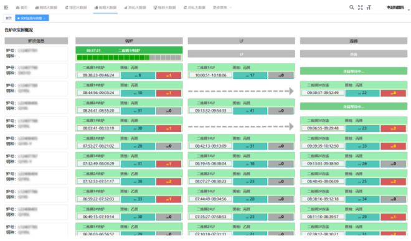Open the 球团大数据 top menu
The width and height of the screenshot is (411, 241).
(76, 7)
